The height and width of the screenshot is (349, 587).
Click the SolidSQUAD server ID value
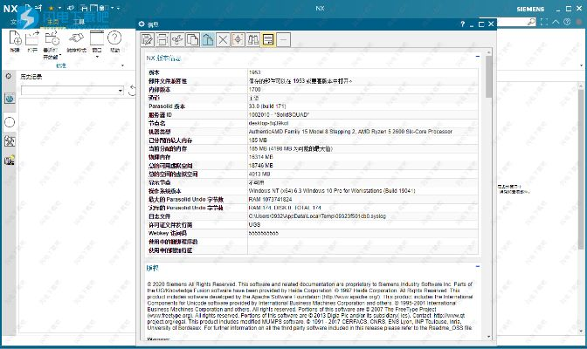(x=279, y=115)
